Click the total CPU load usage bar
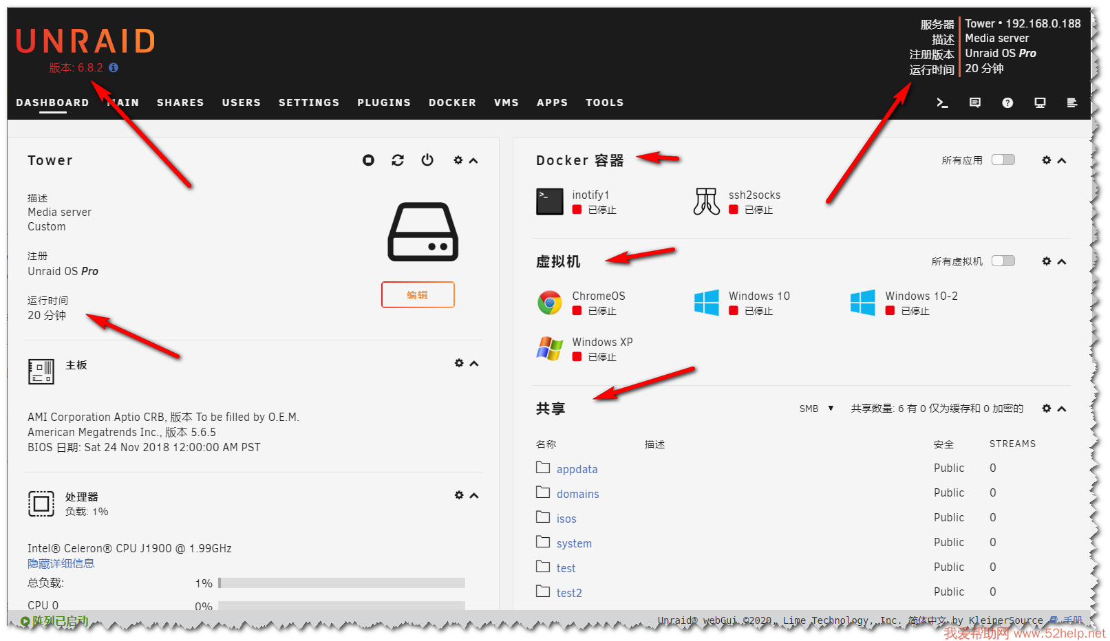 pos(341,583)
